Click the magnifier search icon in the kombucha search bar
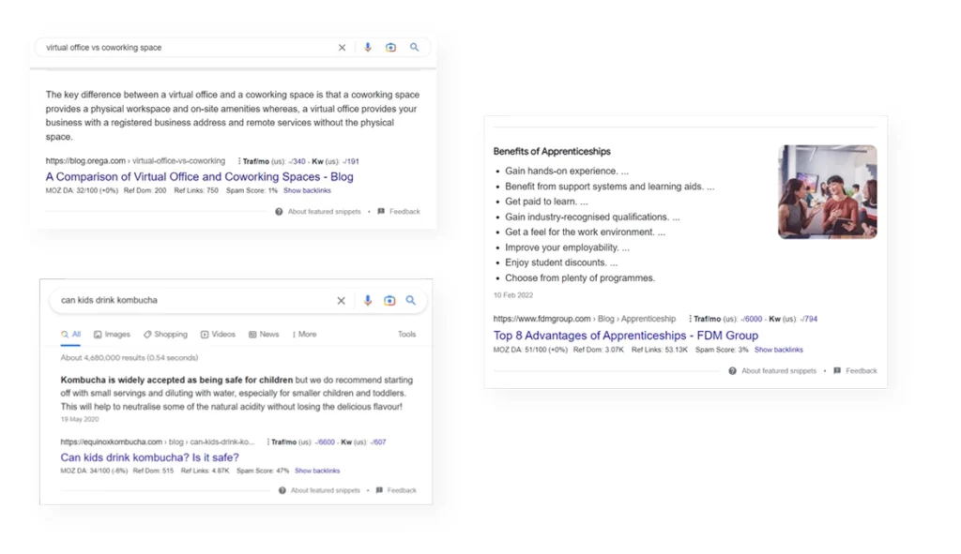961x554 pixels. [411, 301]
